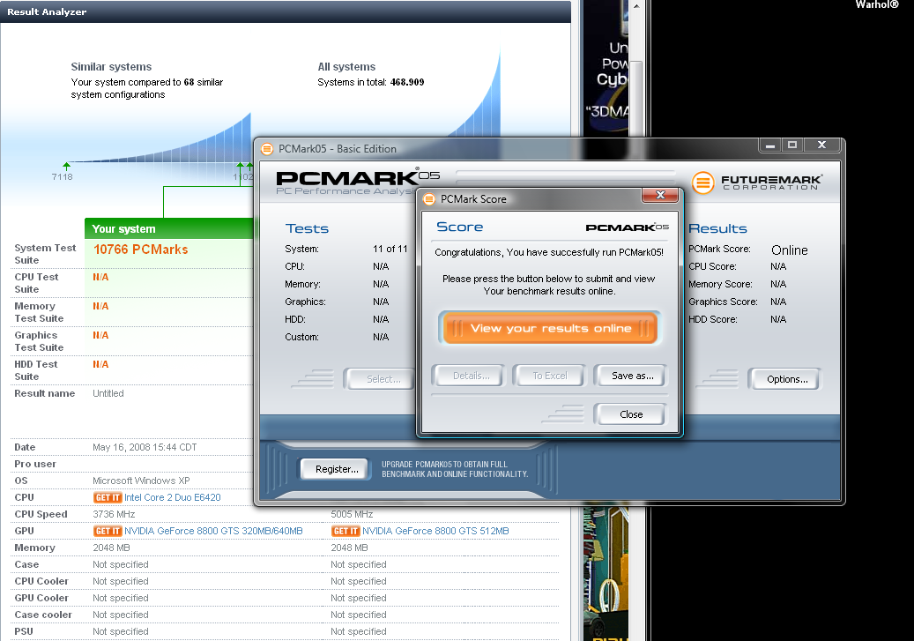914x641 pixels.
Task: Minimize the PCMark05 Basic Edition window
Action: click(x=770, y=145)
